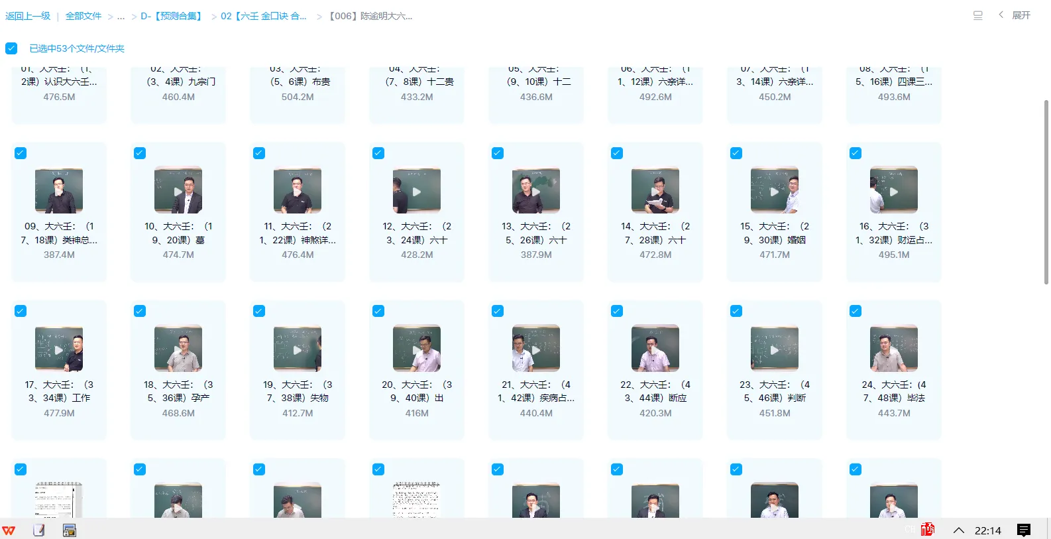Click the vertical scrollbar thumb
This screenshot has width=1051, height=539.
1046,192
